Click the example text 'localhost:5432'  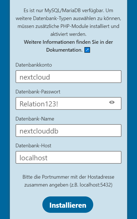(95, 185)
